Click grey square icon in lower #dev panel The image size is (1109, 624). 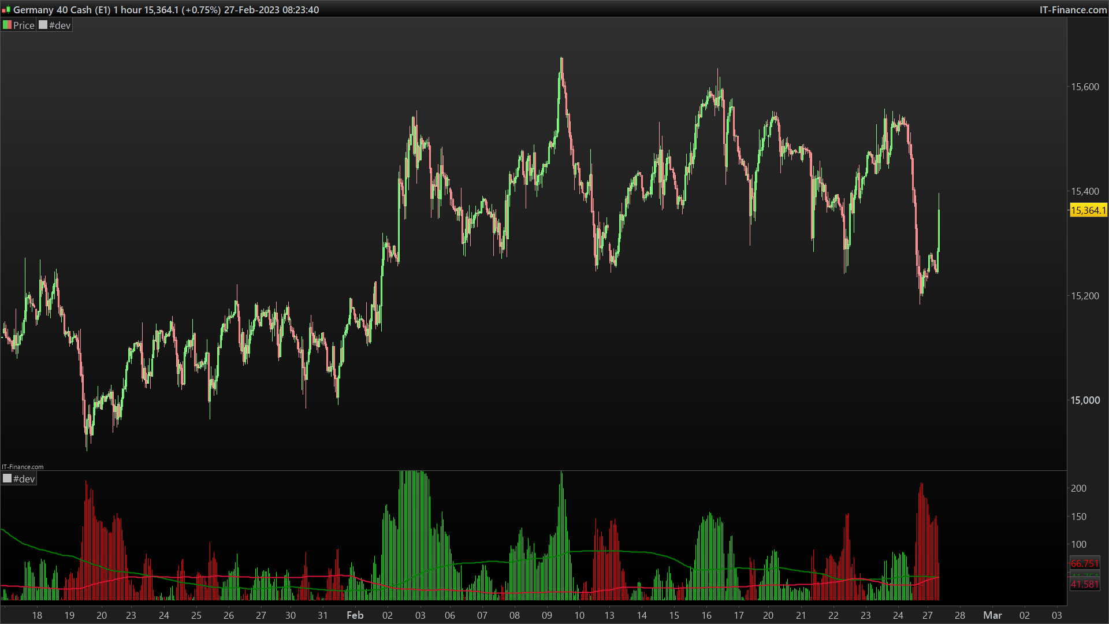click(7, 478)
